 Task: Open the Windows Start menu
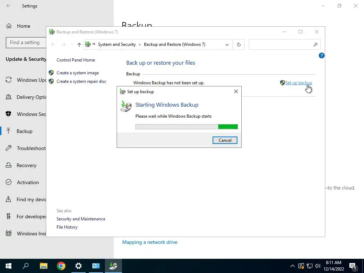pyautogui.click(x=9, y=266)
